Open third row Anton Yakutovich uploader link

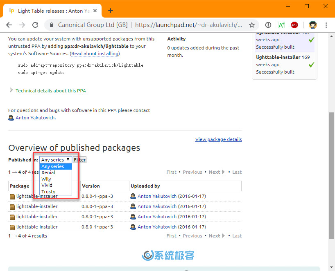point(157,217)
